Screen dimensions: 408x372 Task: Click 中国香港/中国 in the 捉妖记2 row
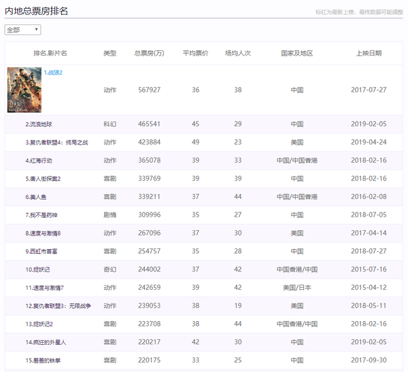[297, 324]
